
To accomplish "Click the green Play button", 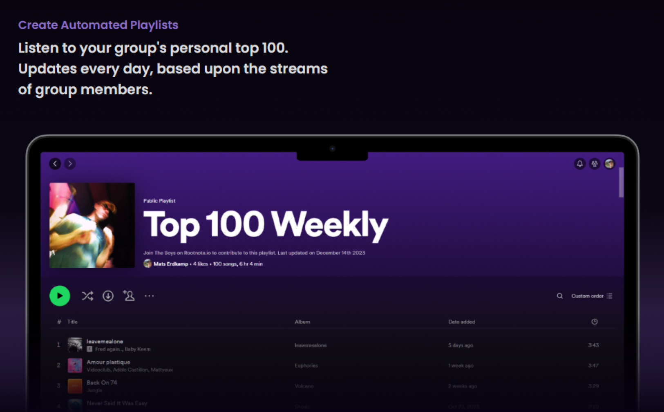I will click(x=60, y=296).
